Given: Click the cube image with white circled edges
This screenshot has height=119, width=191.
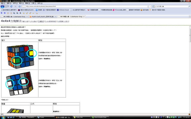Looking at the screenshot, I should [20, 83].
